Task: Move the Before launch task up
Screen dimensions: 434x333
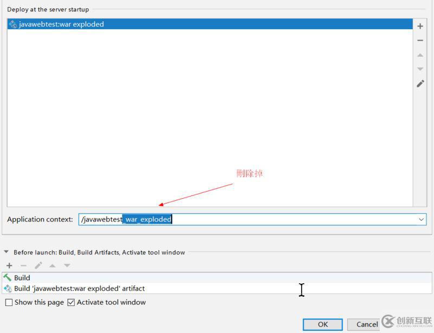Action: point(52,265)
